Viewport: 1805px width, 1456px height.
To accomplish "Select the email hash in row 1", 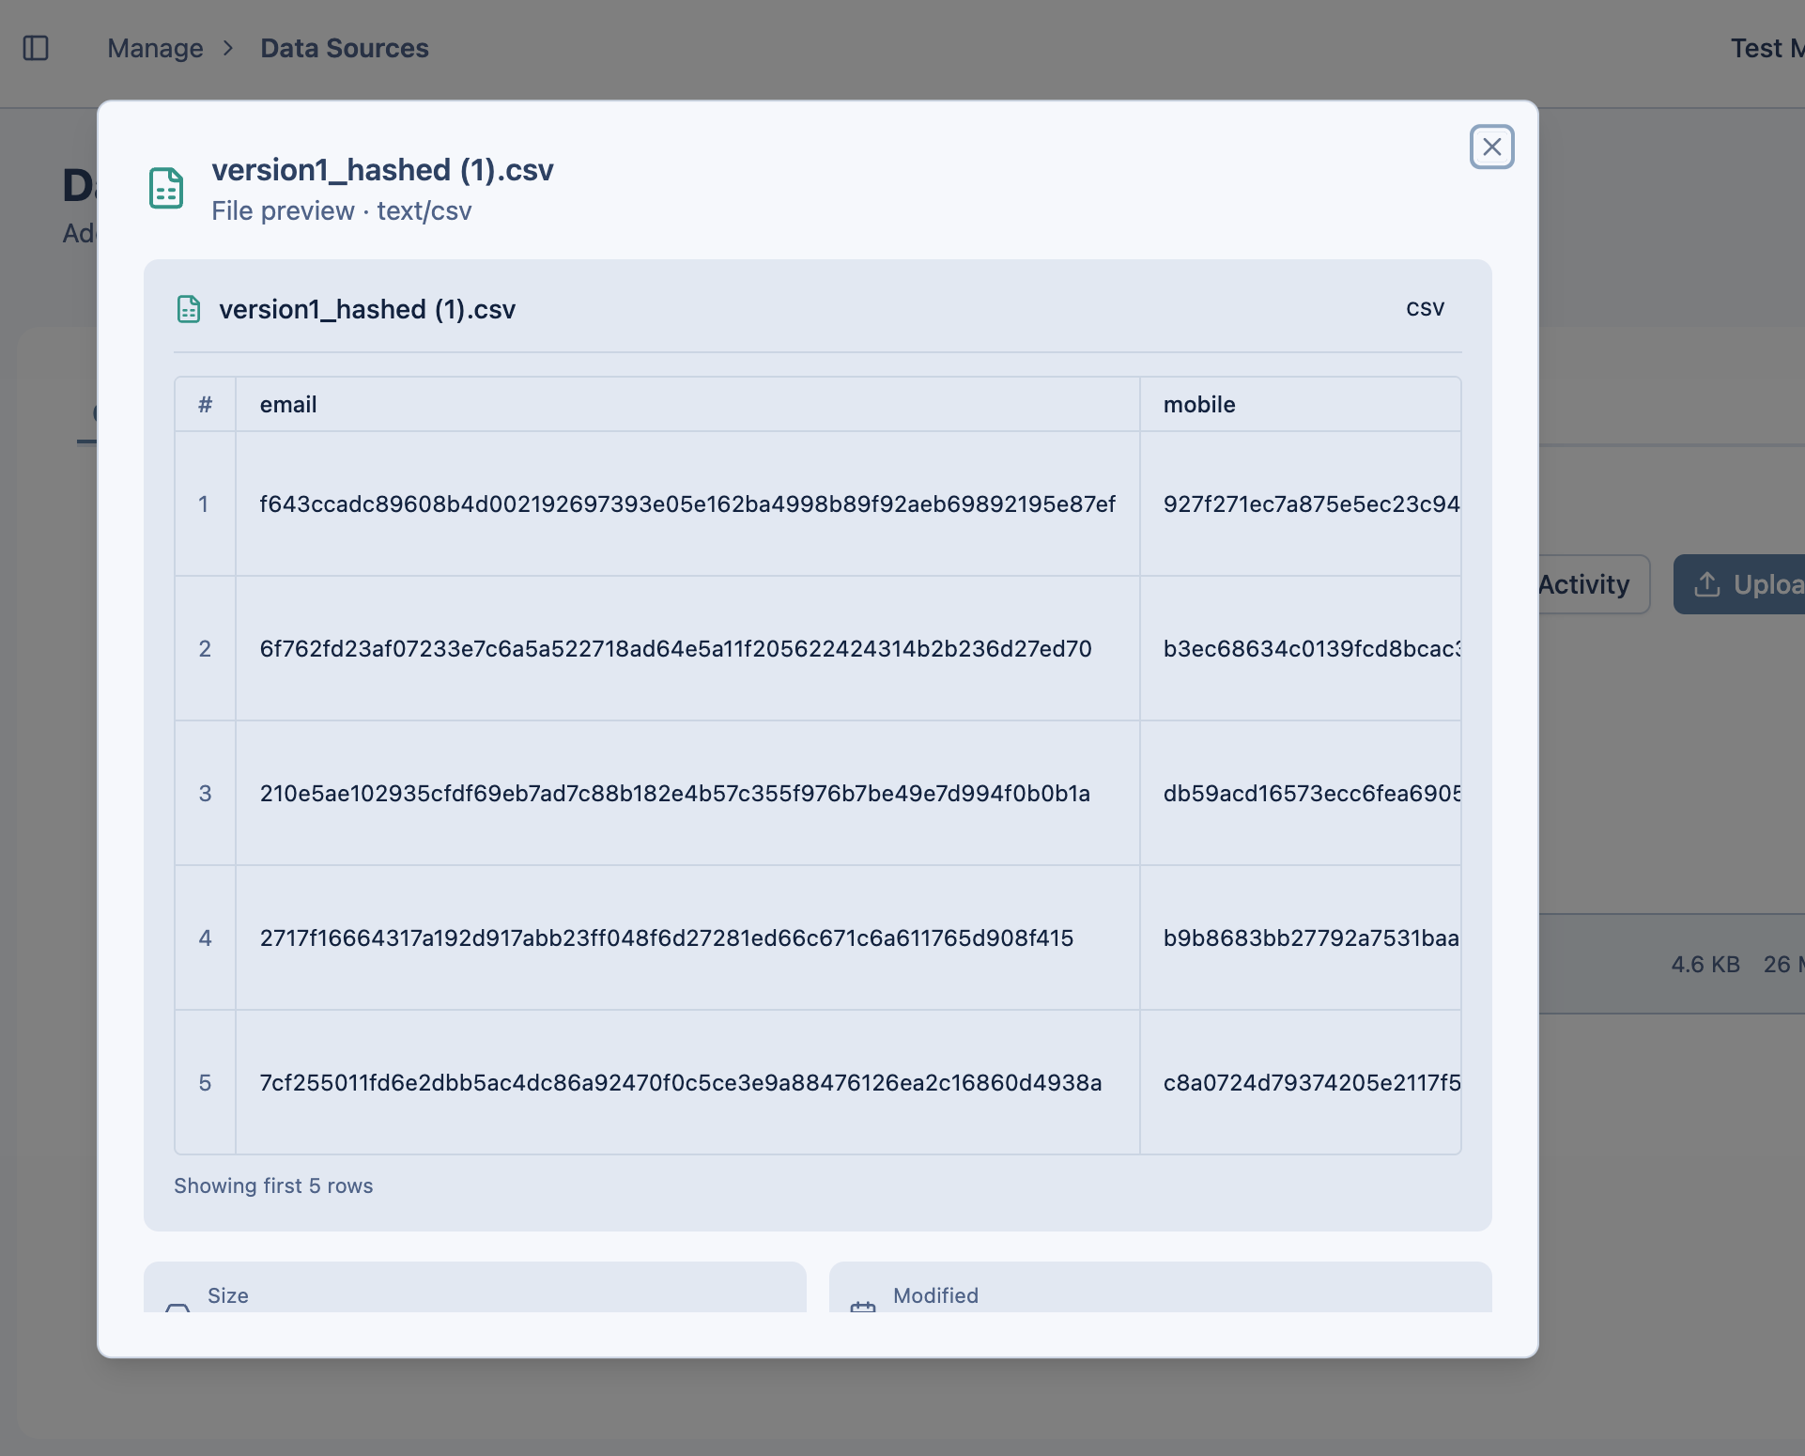I will (x=687, y=504).
